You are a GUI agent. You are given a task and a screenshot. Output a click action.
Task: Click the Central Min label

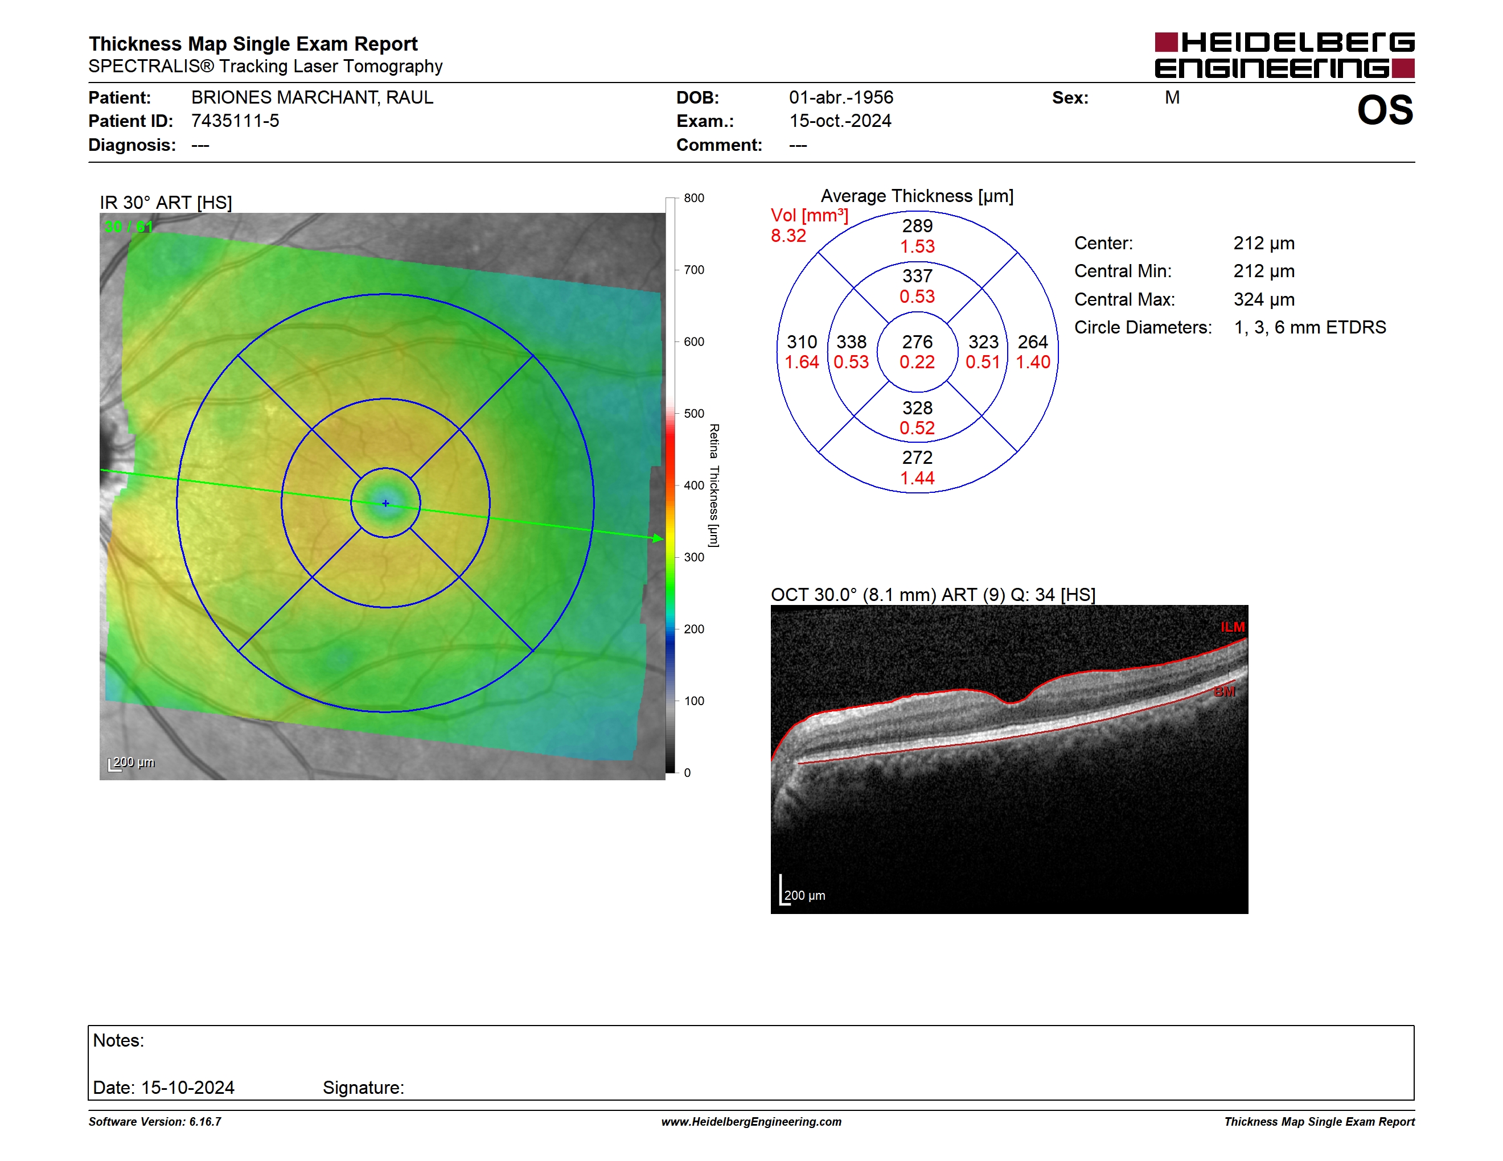point(1123,271)
